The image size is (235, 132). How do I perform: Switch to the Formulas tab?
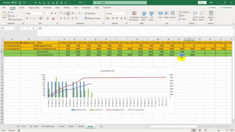point(47,7)
